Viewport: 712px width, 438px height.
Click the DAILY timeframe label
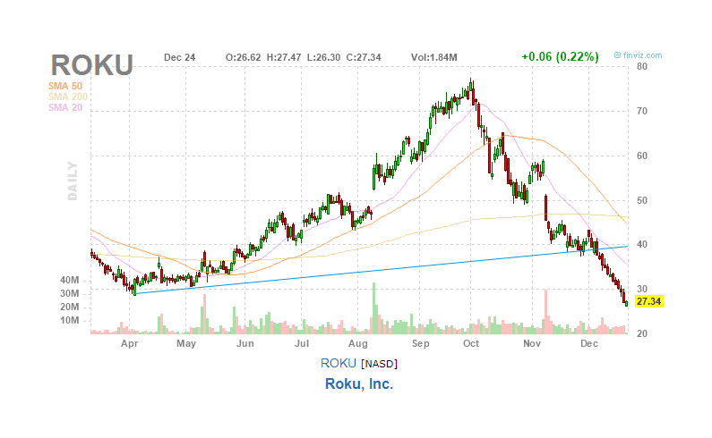click(x=73, y=181)
